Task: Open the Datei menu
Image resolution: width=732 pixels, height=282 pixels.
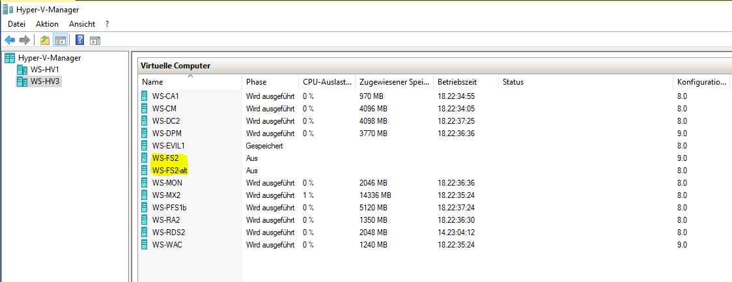Action: [16, 24]
